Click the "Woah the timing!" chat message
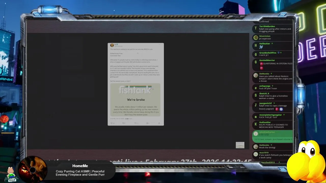Viewport: 326px width, 183px height. (x=267, y=147)
